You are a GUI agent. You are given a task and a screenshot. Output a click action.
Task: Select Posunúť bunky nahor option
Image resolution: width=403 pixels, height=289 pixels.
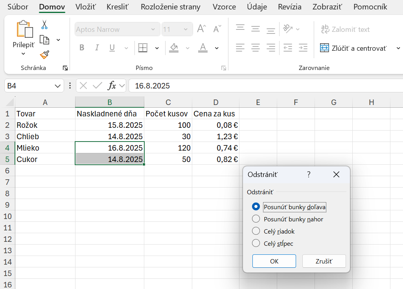pyautogui.click(x=287, y=219)
